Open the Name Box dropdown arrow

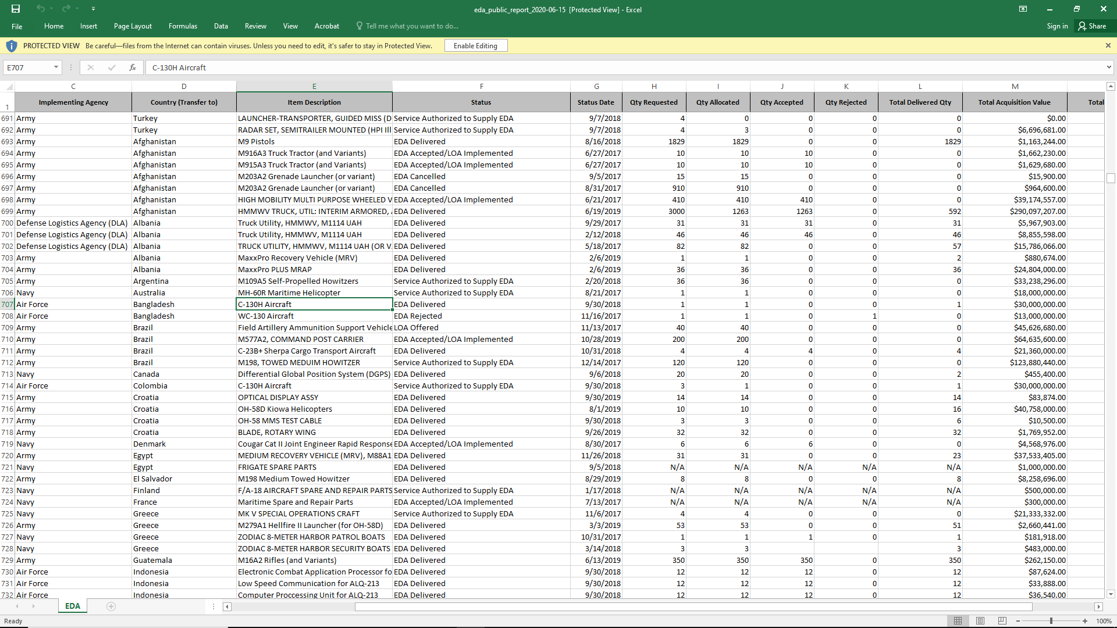click(56, 67)
